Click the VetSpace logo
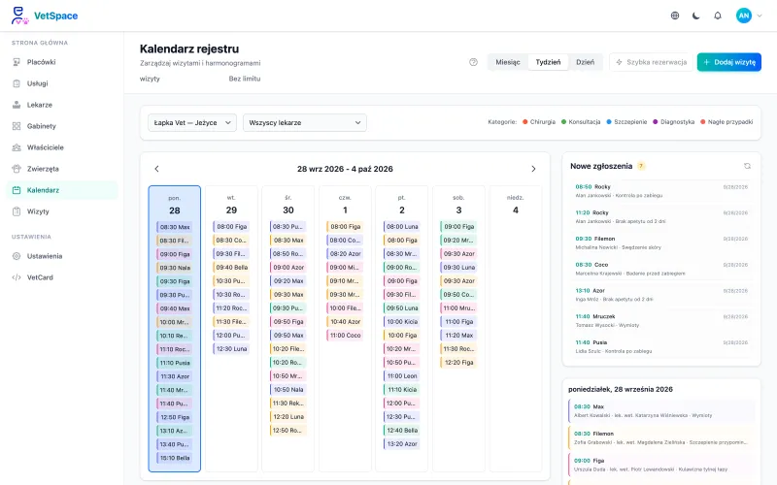 [44, 16]
